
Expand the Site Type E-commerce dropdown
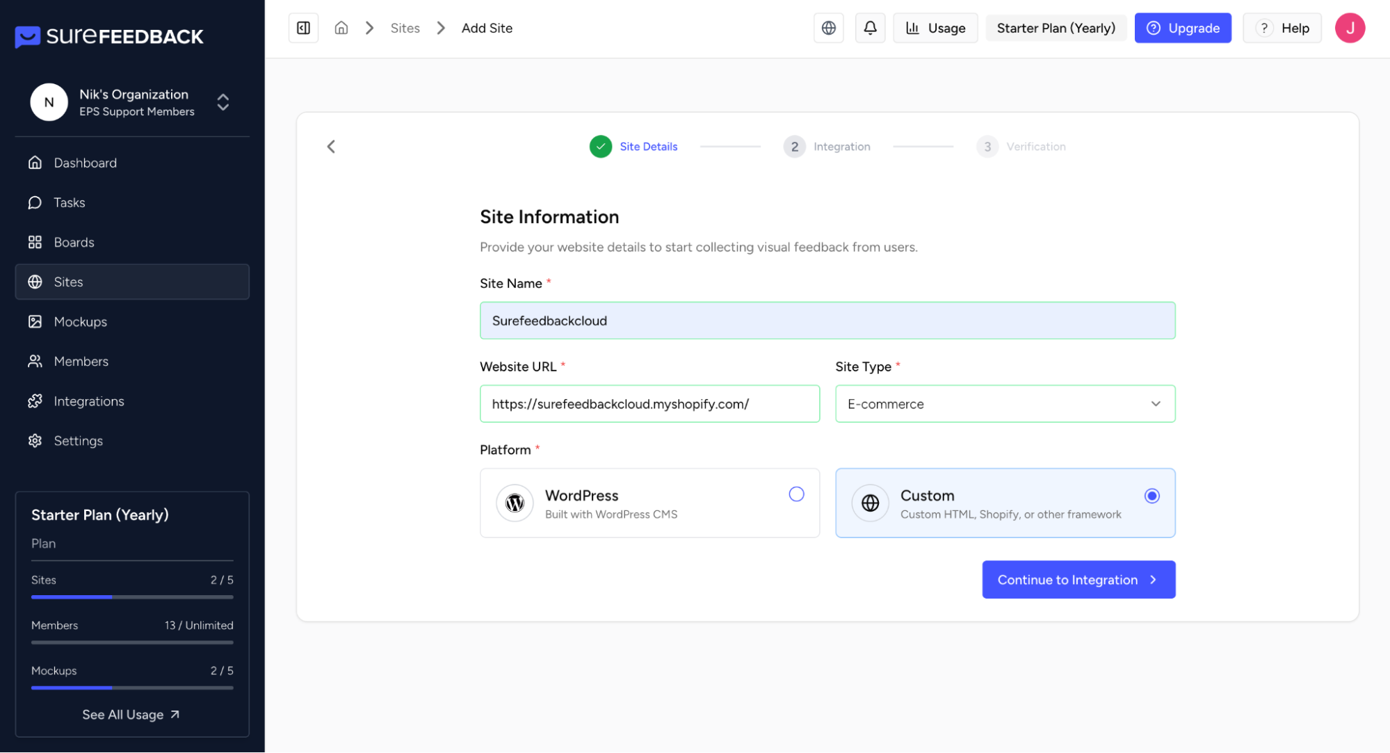[x=1005, y=404]
